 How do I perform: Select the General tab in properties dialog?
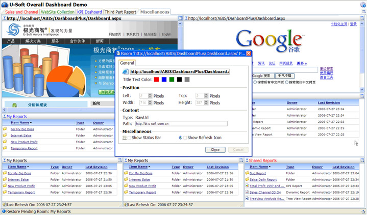point(127,63)
